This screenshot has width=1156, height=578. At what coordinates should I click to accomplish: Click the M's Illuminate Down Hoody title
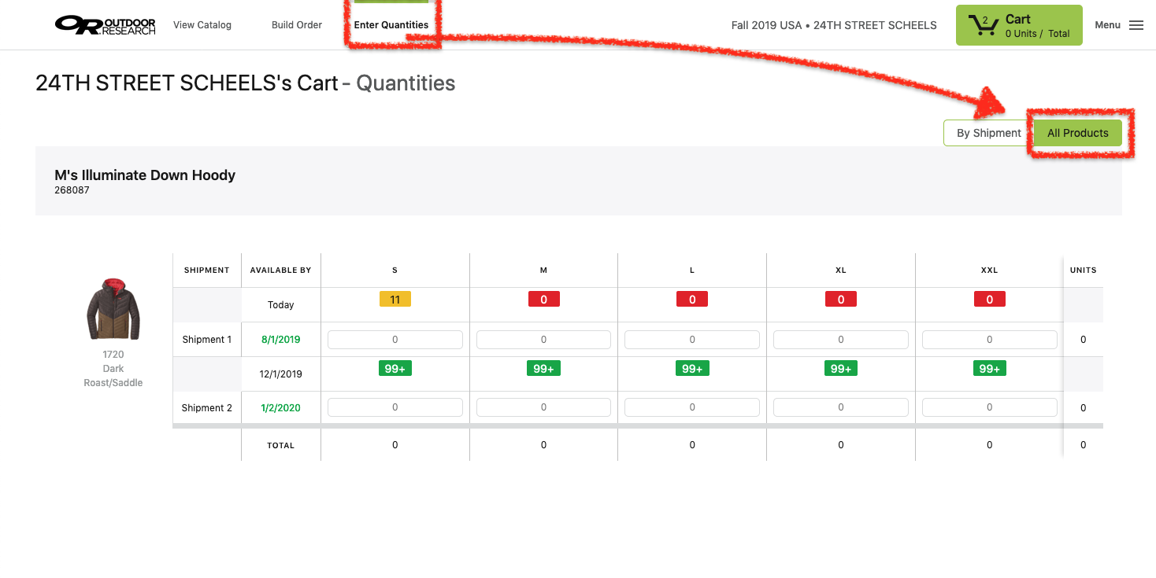click(145, 175)
